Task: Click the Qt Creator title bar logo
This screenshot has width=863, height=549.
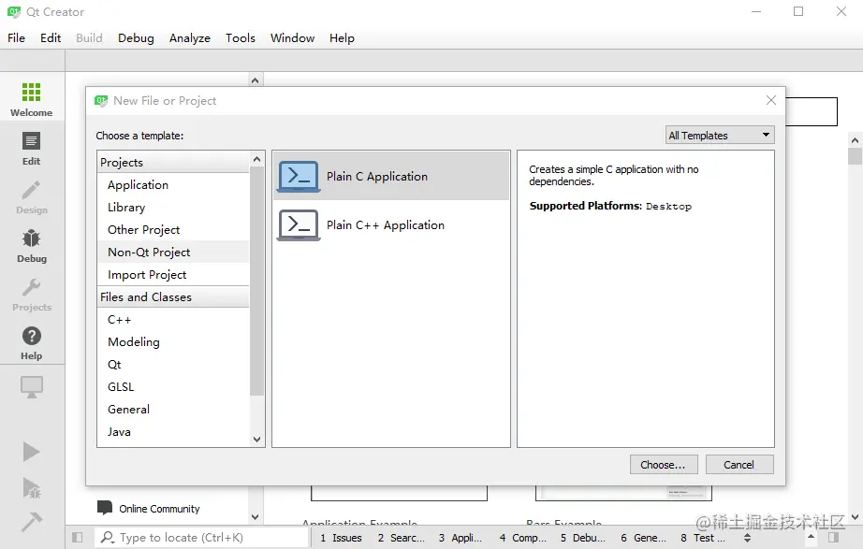Action: tap(14, 11)
